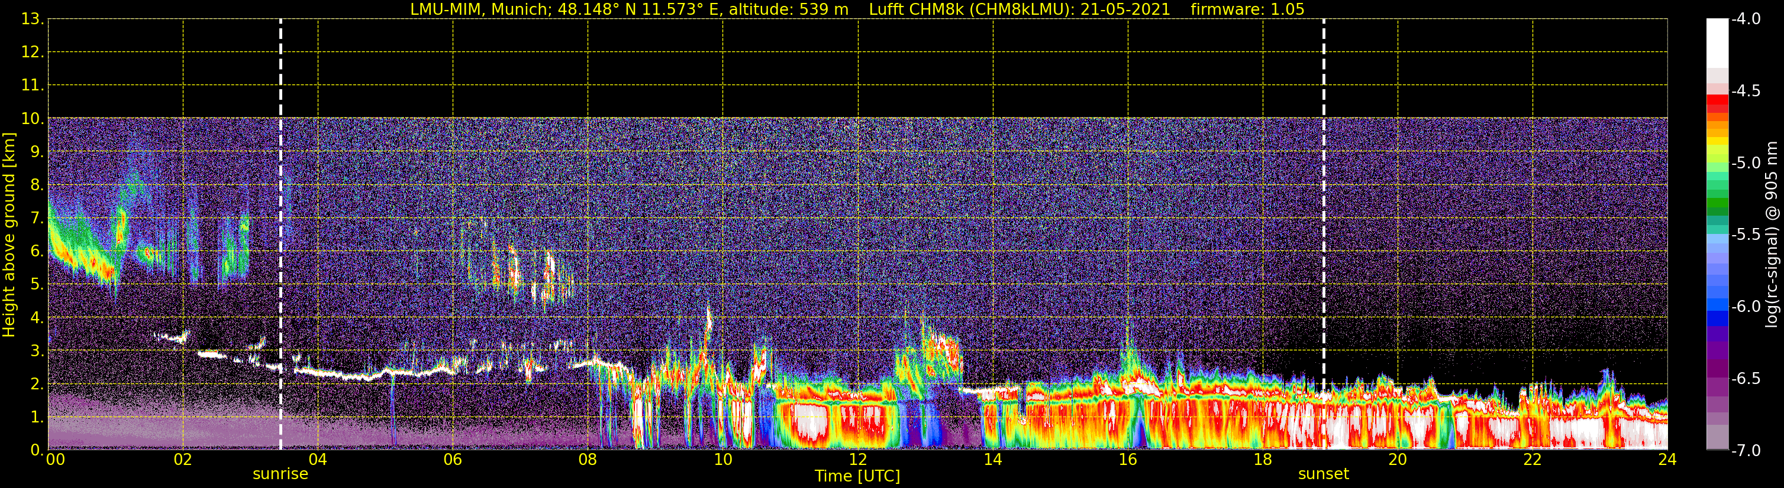
Task: Click the '00' time tick label
Action: [56, 460]
